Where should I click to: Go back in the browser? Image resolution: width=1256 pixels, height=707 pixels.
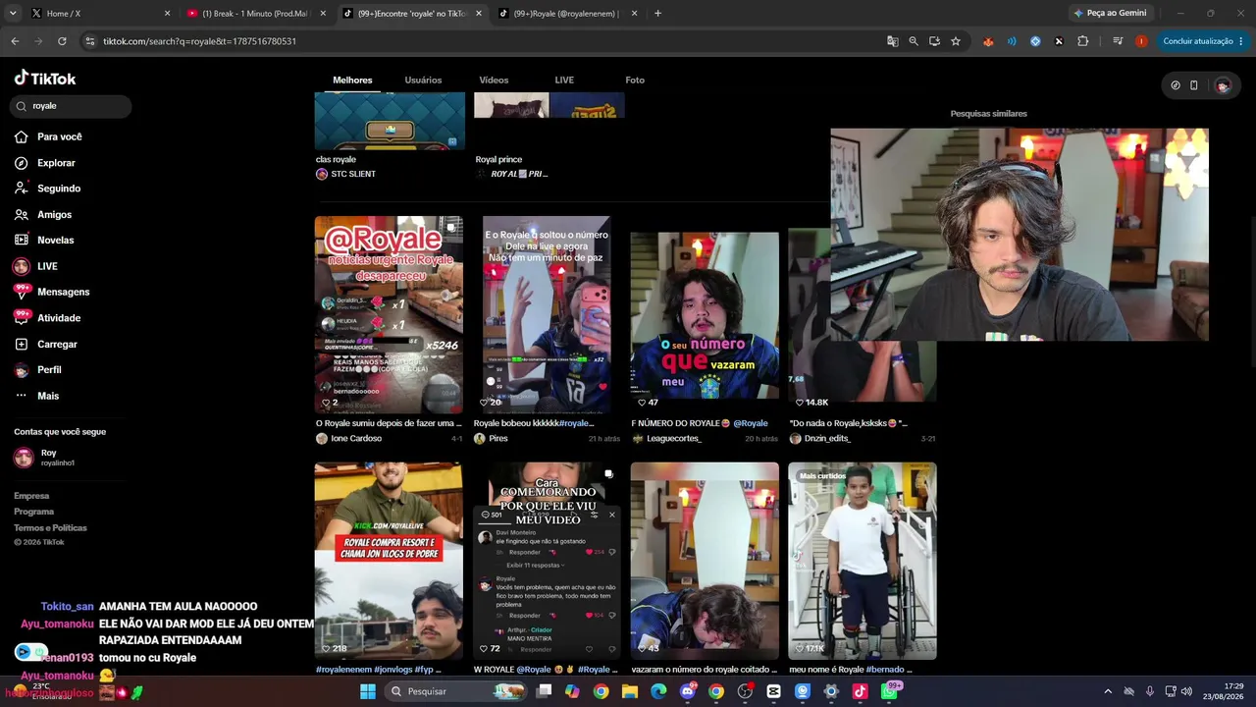point(15,41)
